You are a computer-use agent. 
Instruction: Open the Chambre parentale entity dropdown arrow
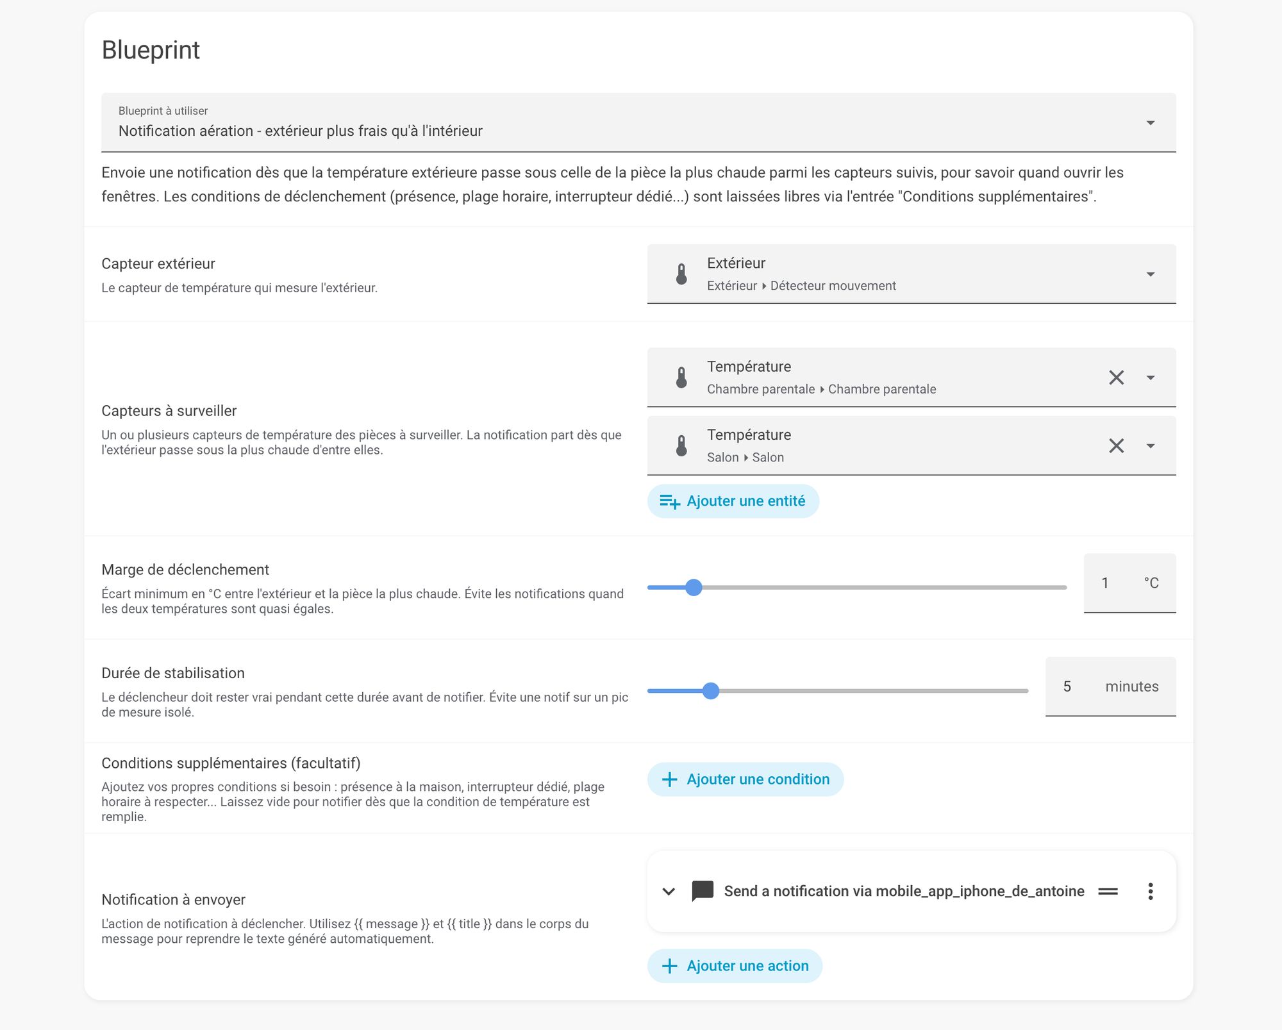point(1151,378)
